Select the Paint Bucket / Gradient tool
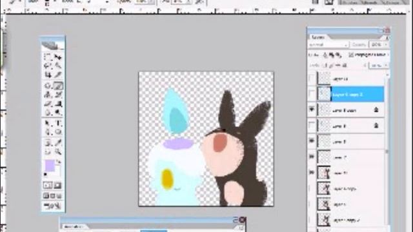This screenshot has height=232, width=413. click(x=58, y=104)
